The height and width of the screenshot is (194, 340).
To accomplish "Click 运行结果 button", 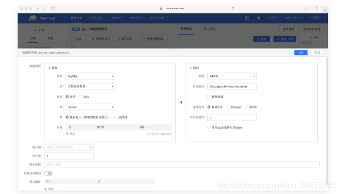I will pos(125,39).
